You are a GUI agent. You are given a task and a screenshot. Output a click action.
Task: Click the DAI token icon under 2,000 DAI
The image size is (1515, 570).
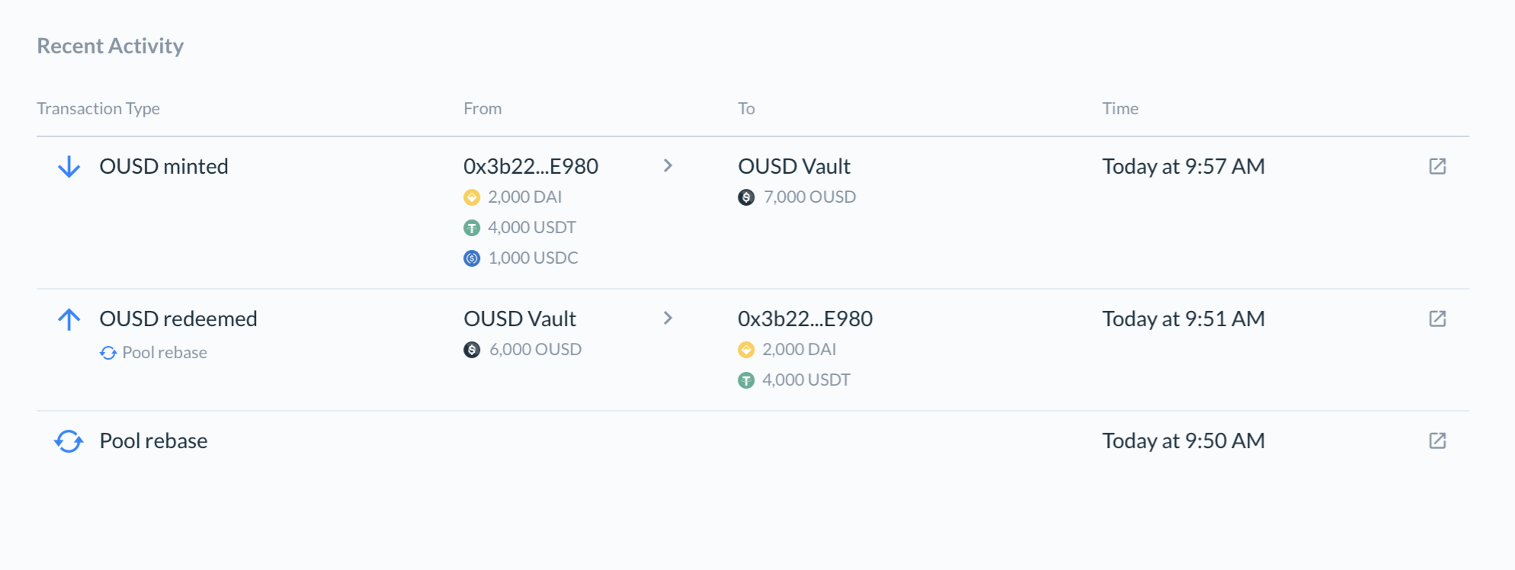[472, 197]
